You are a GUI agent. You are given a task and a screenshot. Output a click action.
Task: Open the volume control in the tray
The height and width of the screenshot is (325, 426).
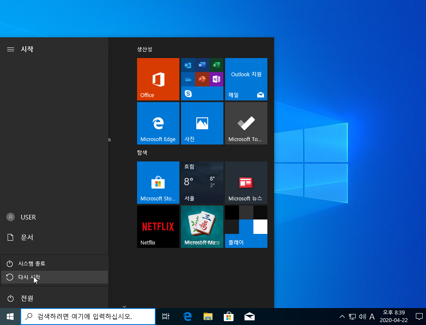362,317
